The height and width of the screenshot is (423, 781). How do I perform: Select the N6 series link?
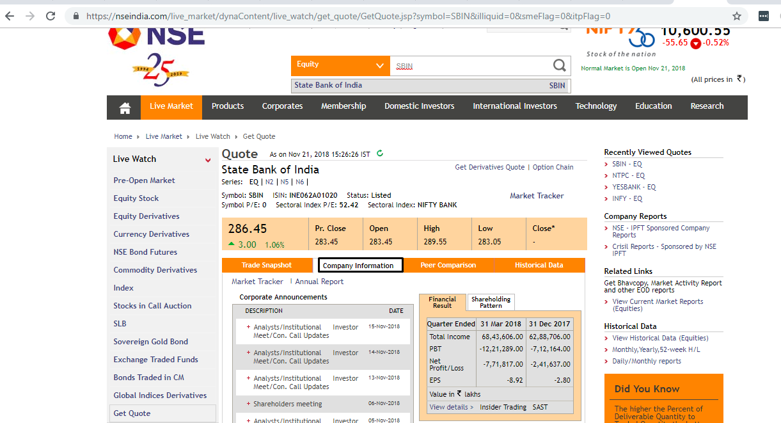click(x=300, y=182)
